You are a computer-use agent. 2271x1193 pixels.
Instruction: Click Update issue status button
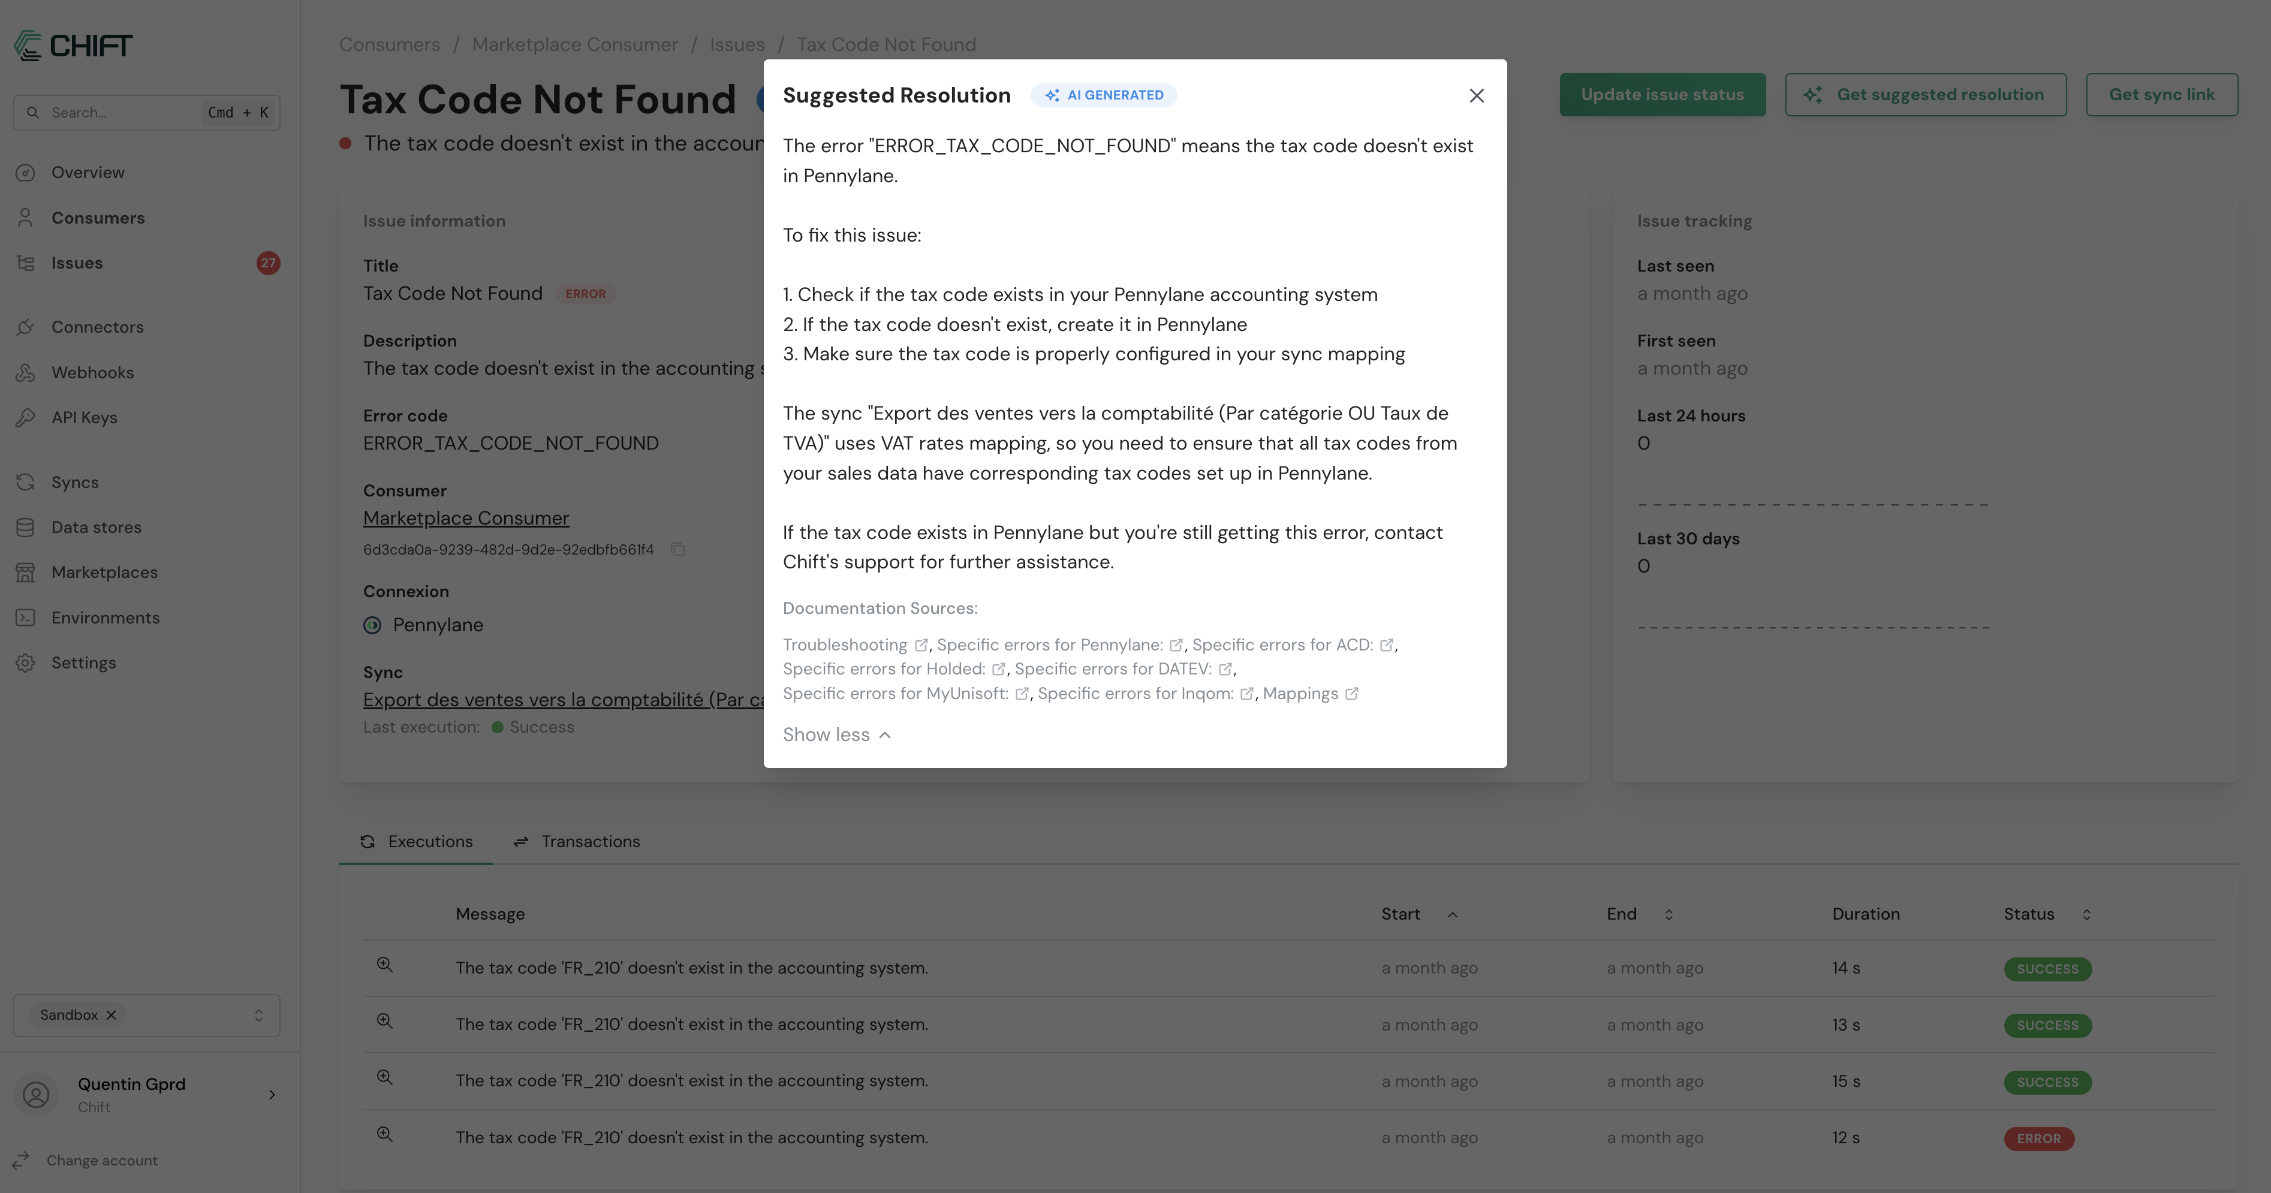pos(1662,94)
